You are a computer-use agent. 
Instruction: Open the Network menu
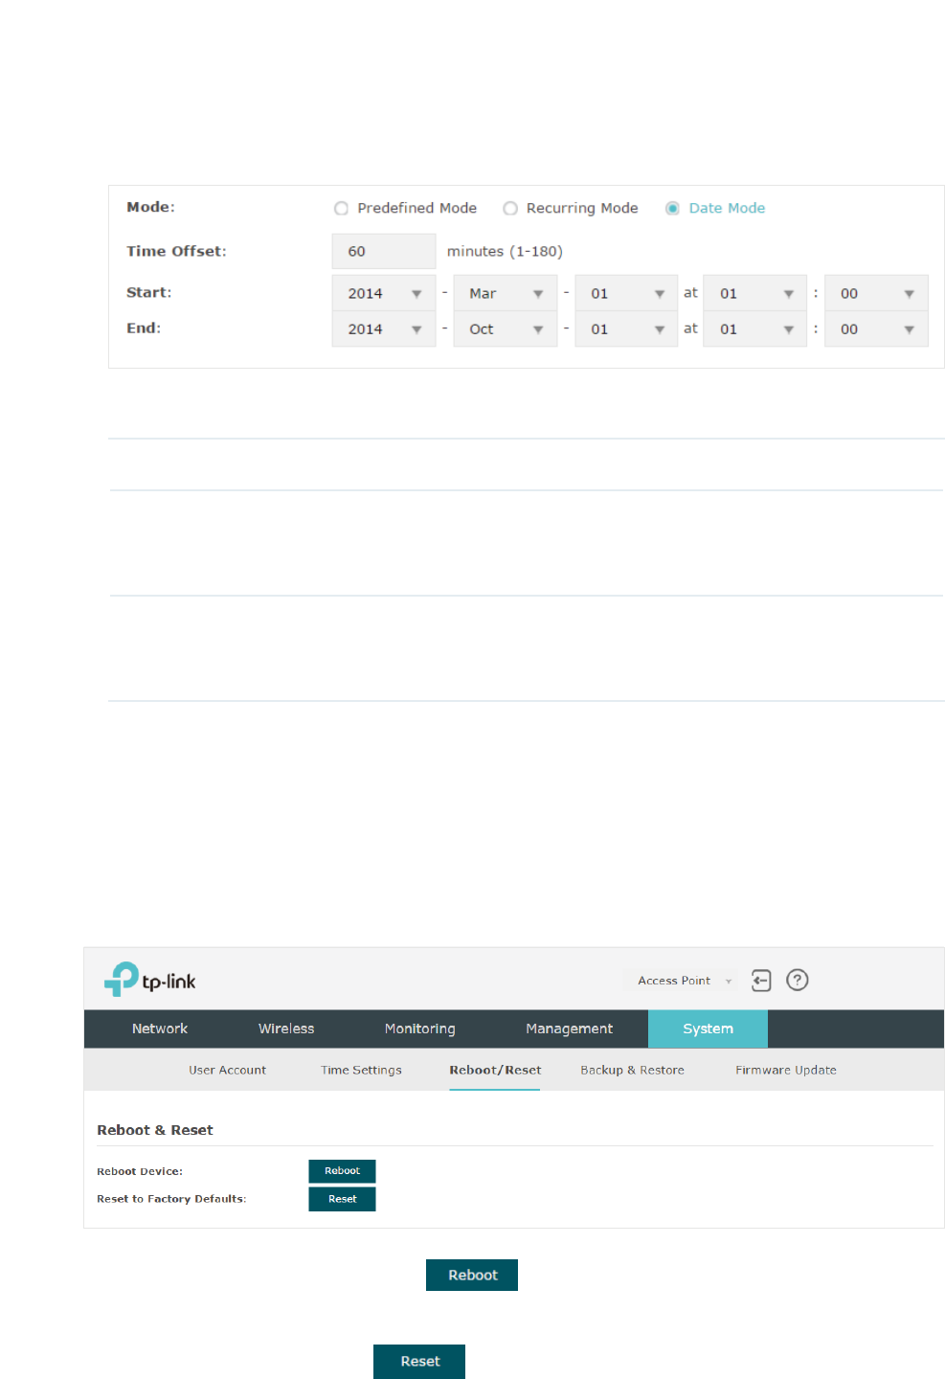160,1029
